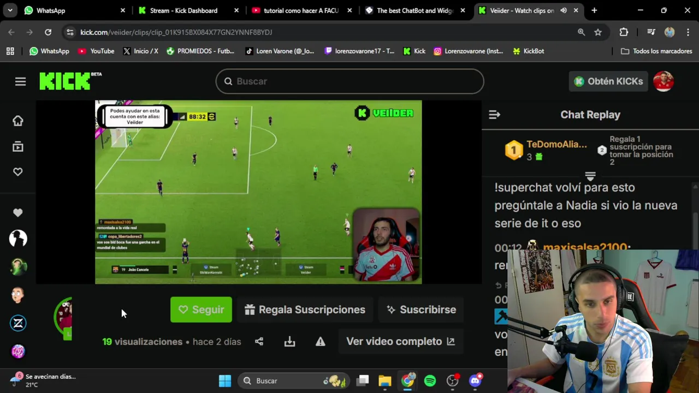Share this clip
This screenshot has height=393, width=699.
259,342
